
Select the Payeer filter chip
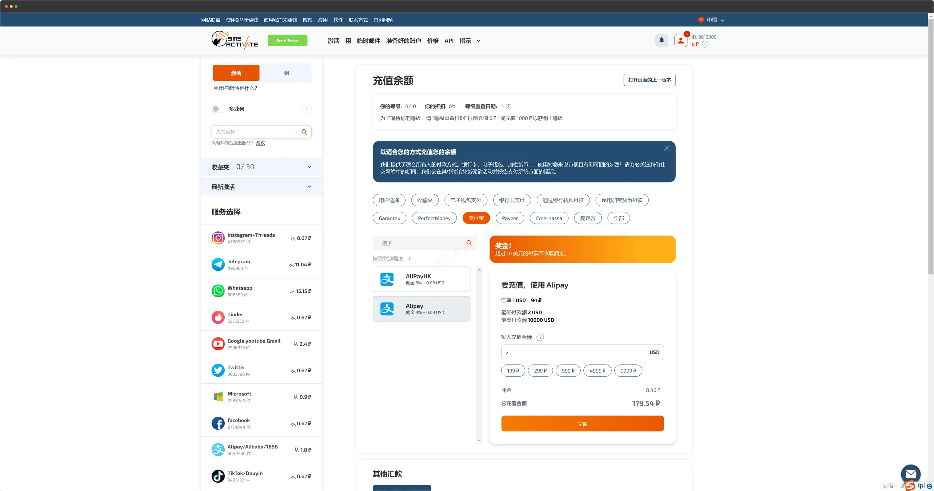click(510, 218)
